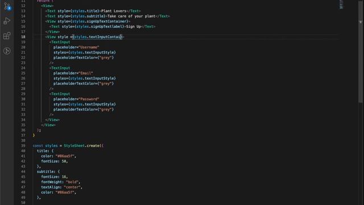Click 'textInputStyle' on line 26
This screenshot has height=205, width=364.
click(x=99, y=79)
